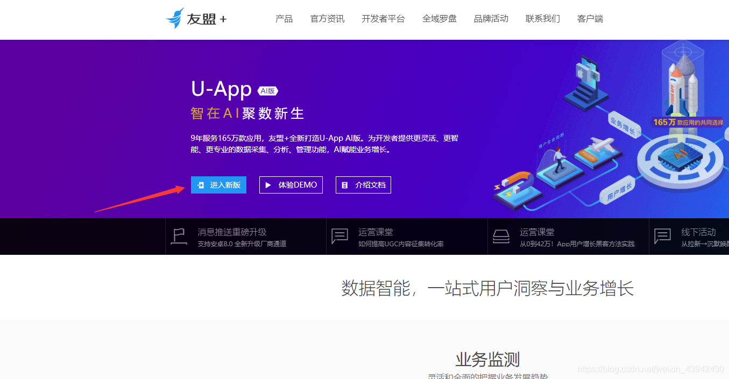Viewport: 729px width, 379px height.
Task: Click the 数据智能，一站式用户洞察与业务增长 heading
Action: (487, 289)
